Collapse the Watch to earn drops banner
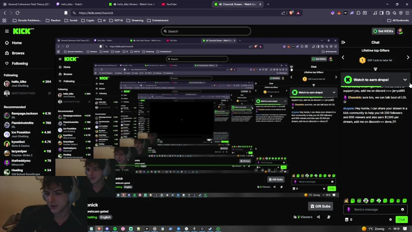412x232 pixels. click(x=405, y=80)
